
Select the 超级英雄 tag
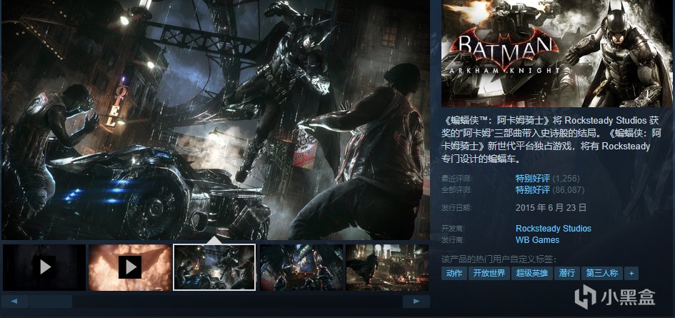pyautogui.click(x=531, y=273)
